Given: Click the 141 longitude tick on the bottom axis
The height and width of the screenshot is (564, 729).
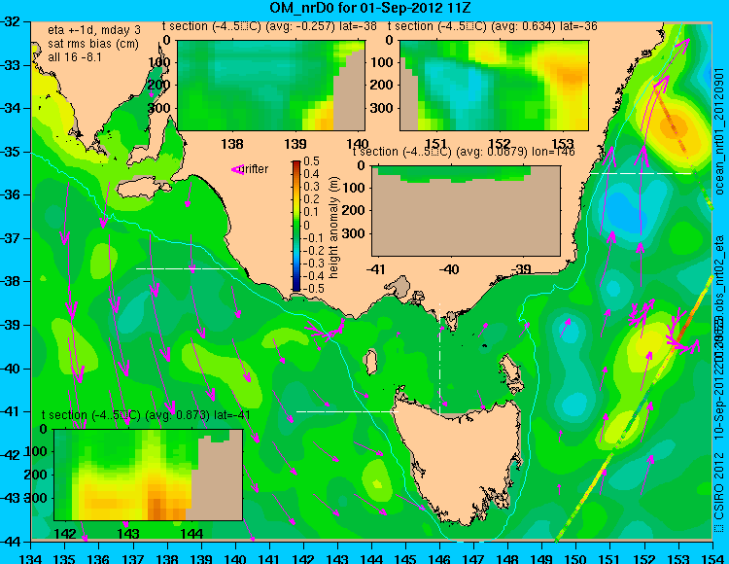Looking at the screenshot, I should click(269, 558).
